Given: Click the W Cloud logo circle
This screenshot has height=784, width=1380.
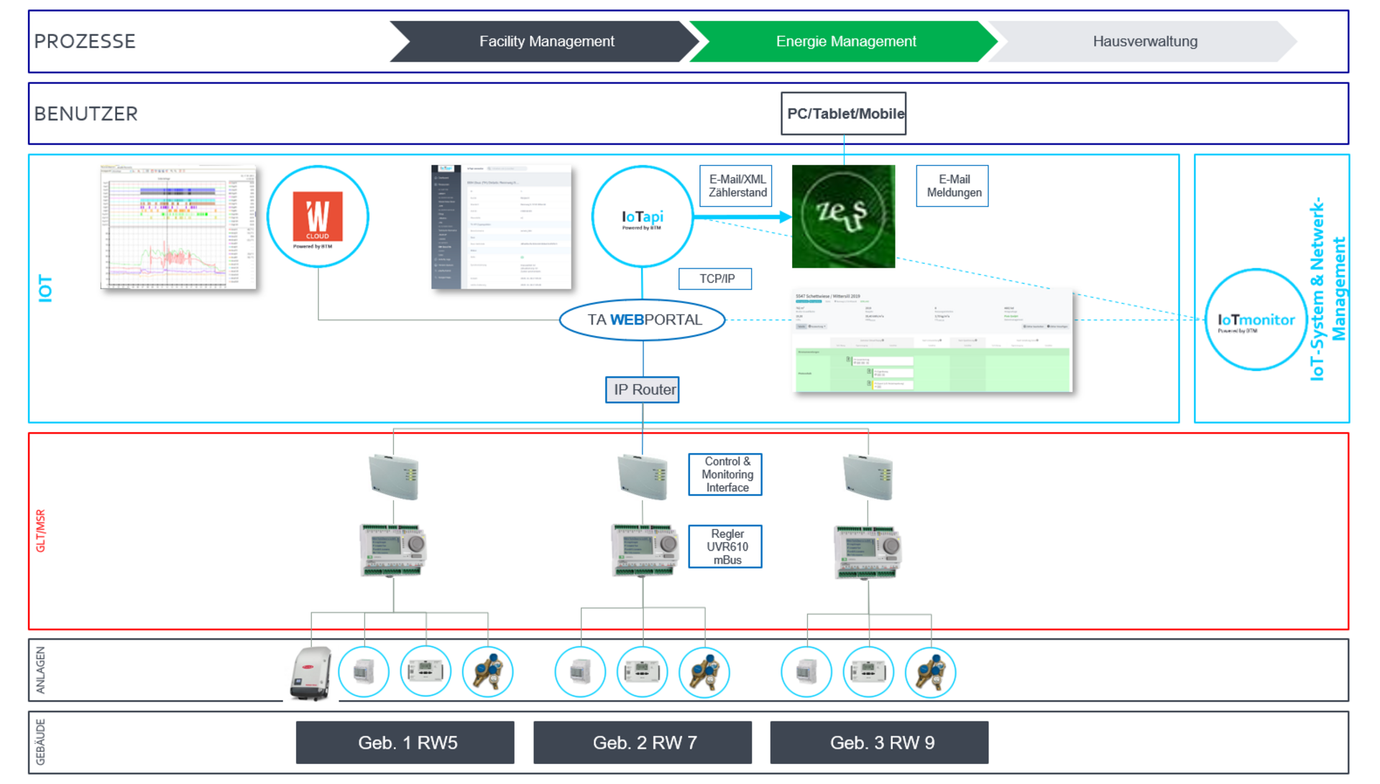Looking at the screenshot, I should click(x=318, y=217).
